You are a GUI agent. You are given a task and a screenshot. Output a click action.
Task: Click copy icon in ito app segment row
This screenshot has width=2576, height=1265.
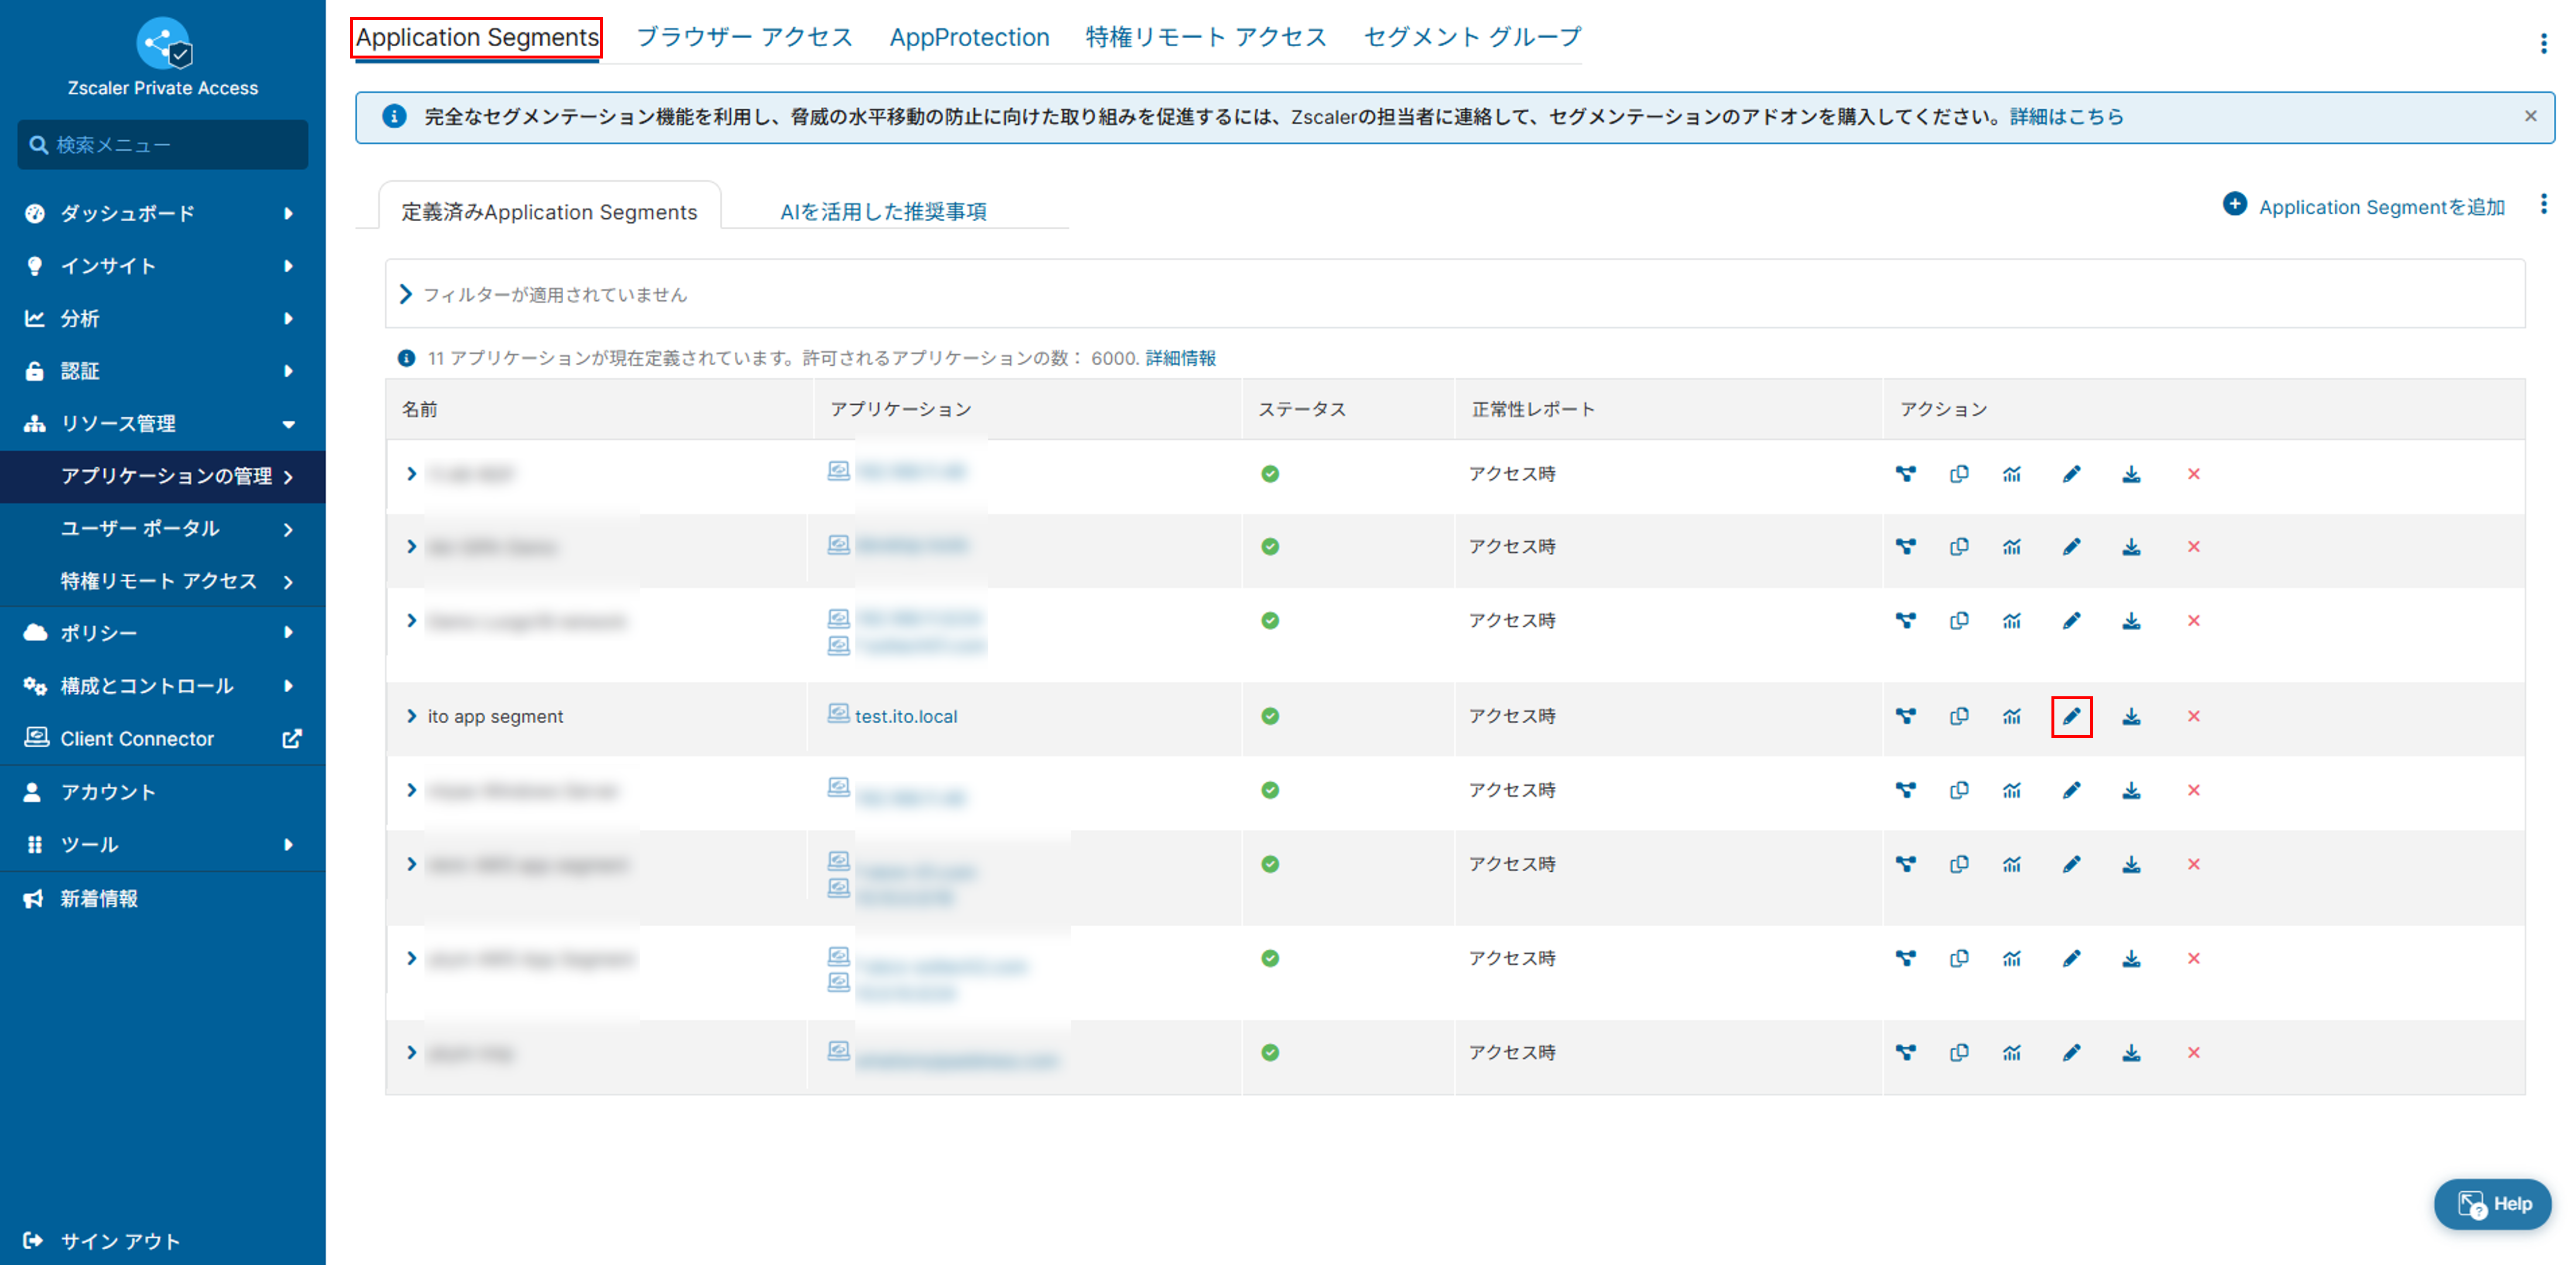(x=1959, y=716)
